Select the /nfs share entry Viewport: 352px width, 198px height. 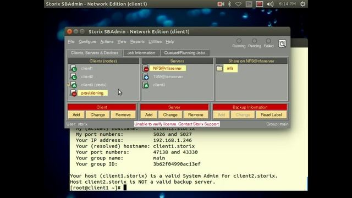click(230, 68)
